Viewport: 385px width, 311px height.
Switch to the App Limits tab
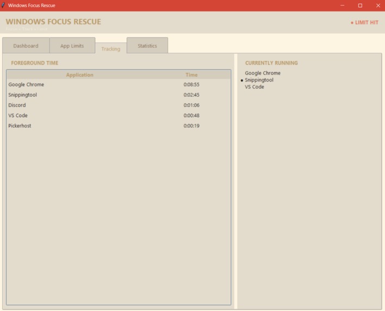click(x=72, y=46)
